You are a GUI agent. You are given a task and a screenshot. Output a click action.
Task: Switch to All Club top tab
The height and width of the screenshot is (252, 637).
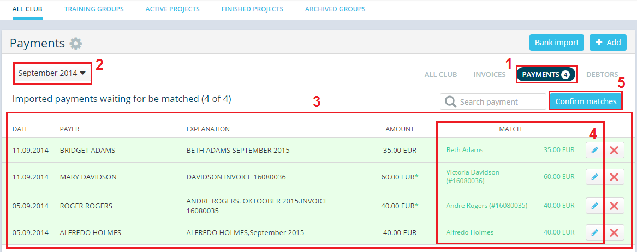(x=27, y=9)
